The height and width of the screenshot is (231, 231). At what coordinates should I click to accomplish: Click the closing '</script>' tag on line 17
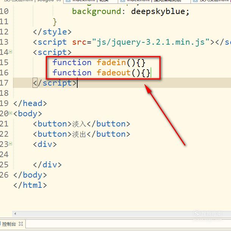point(55,83)
